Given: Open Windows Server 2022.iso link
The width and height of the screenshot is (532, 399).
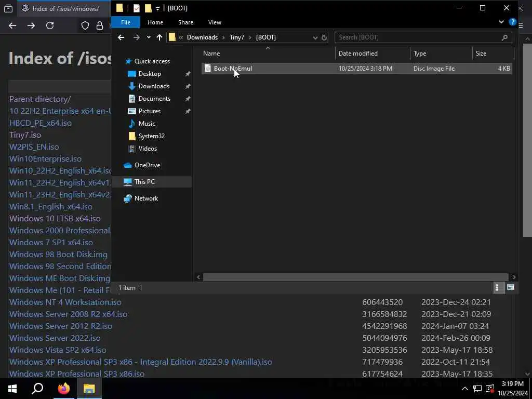Looking at the screenshot, I should coord(55,338).
